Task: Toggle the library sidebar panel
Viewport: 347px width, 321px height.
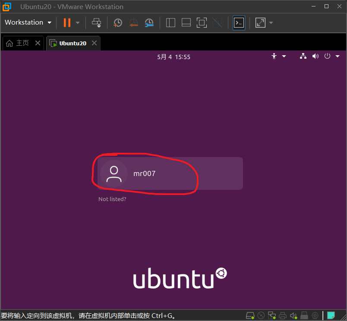Action: coord(170,22)
